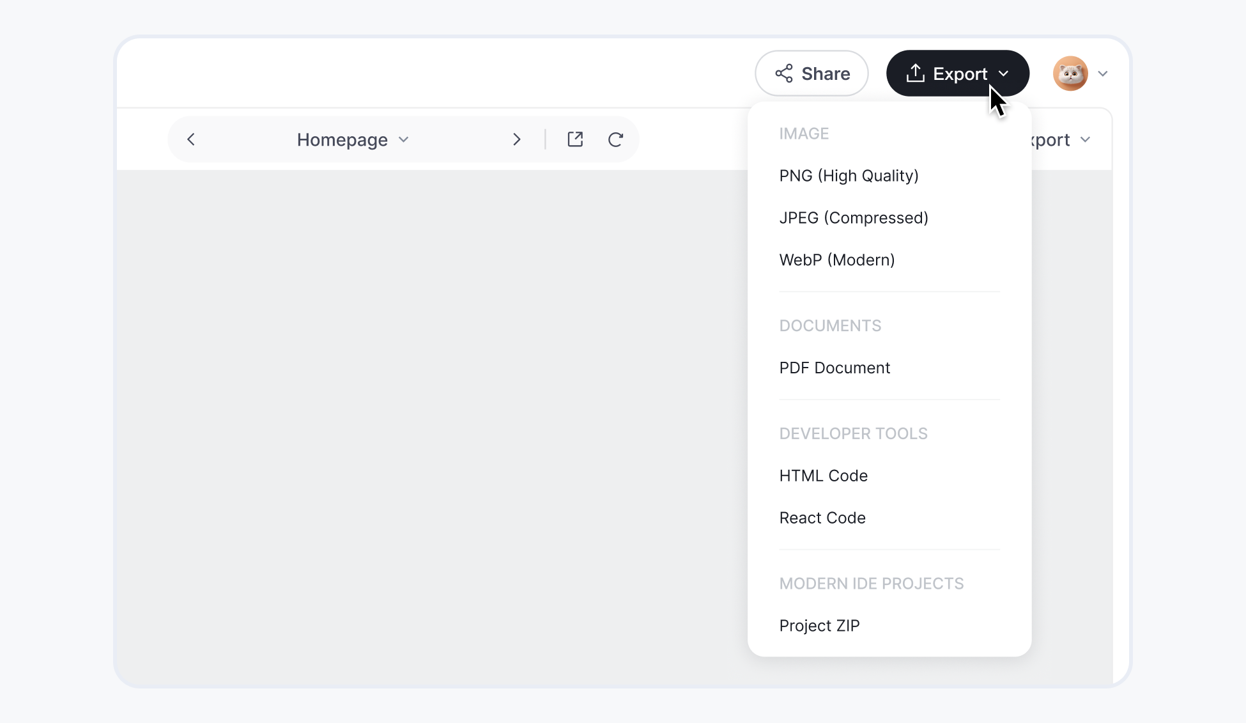Image resolution: width=1246 pixels, height=723 pixels.
Task: Click the share network icon
Action: tap(784, 74)
